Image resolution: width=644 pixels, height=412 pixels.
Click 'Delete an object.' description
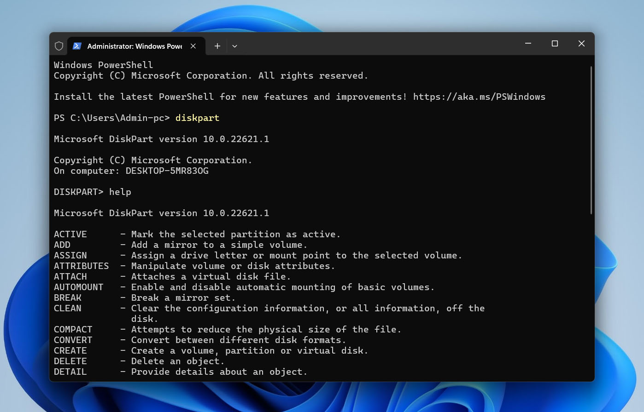[178, 361]
